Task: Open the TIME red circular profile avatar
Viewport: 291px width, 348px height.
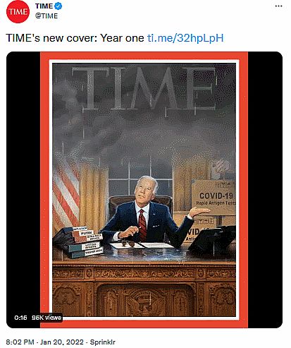Action: 18,11
